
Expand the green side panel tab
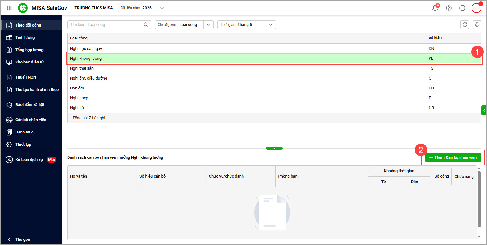(x=484, y=110)
